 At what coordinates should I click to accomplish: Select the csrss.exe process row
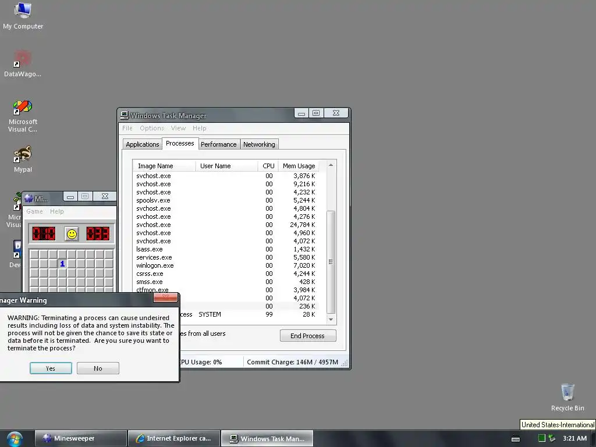[226, 274]
